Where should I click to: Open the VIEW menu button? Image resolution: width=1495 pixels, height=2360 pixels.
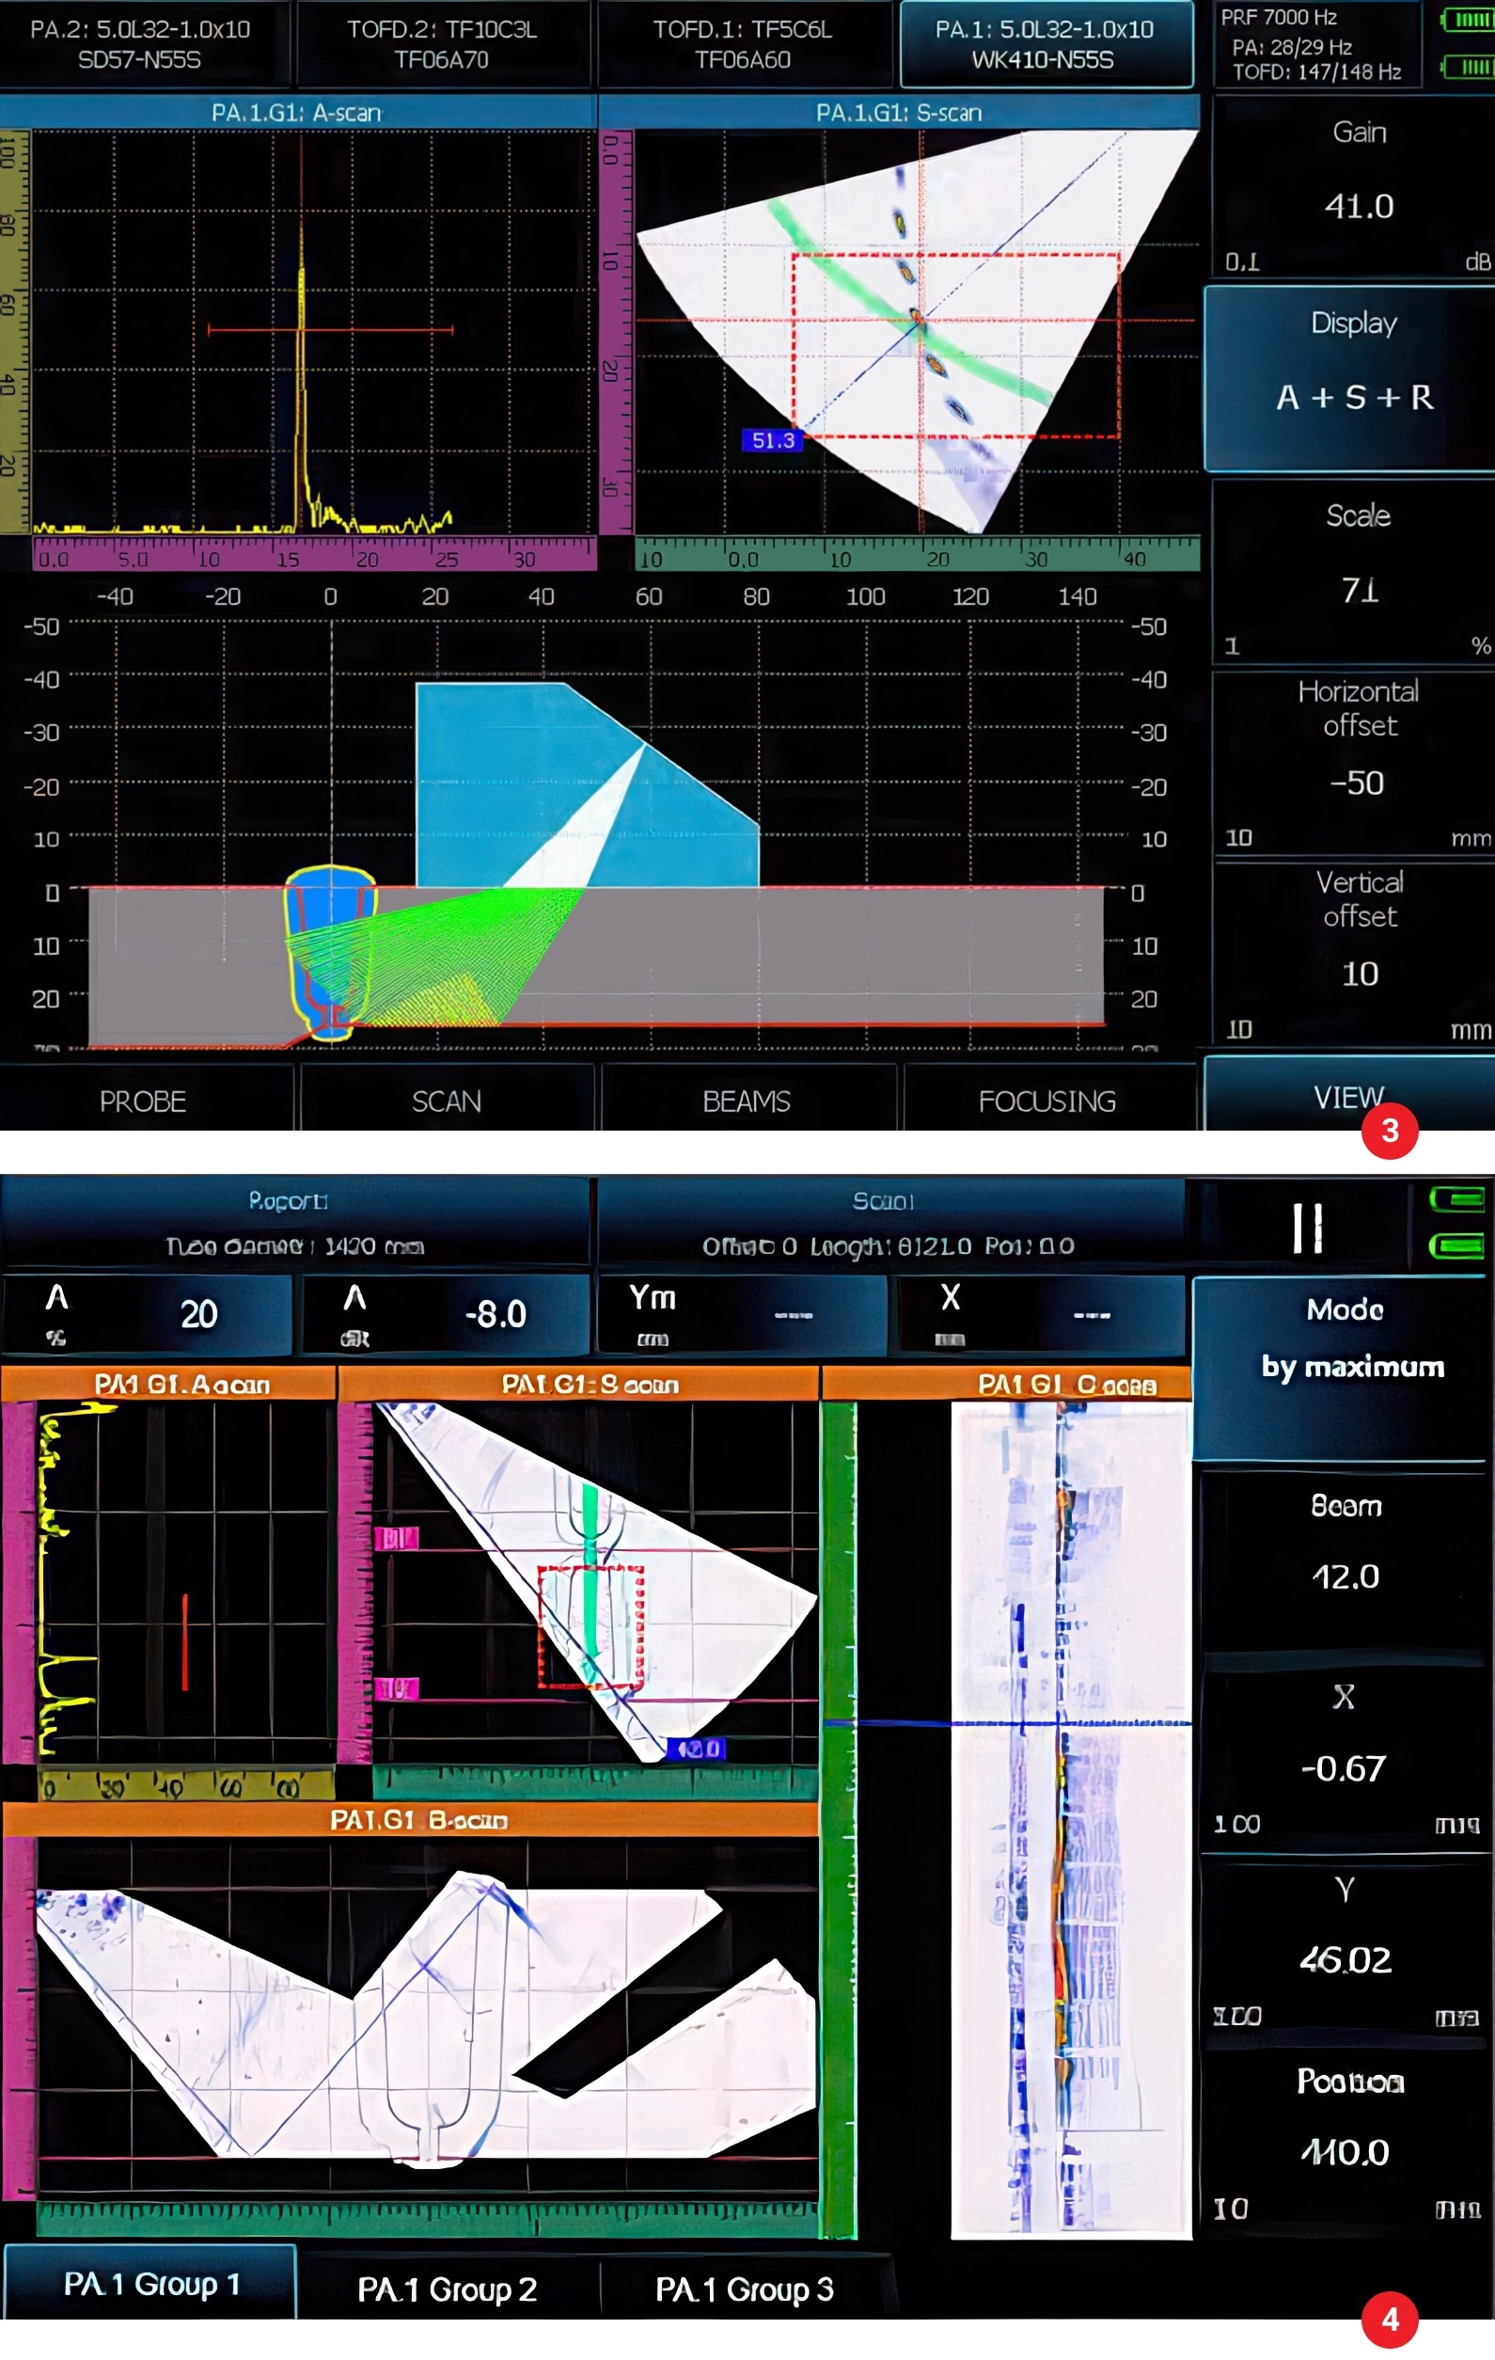(1348, 1097)
